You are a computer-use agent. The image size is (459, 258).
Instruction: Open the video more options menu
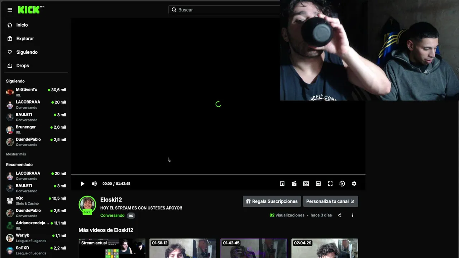(352, 215)
